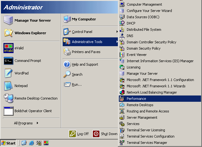Image resolution: width=202 pixels, height=147 pixels.
Task: Click the fourth Quick Launch toolbar icon
Action: [46, 143]
